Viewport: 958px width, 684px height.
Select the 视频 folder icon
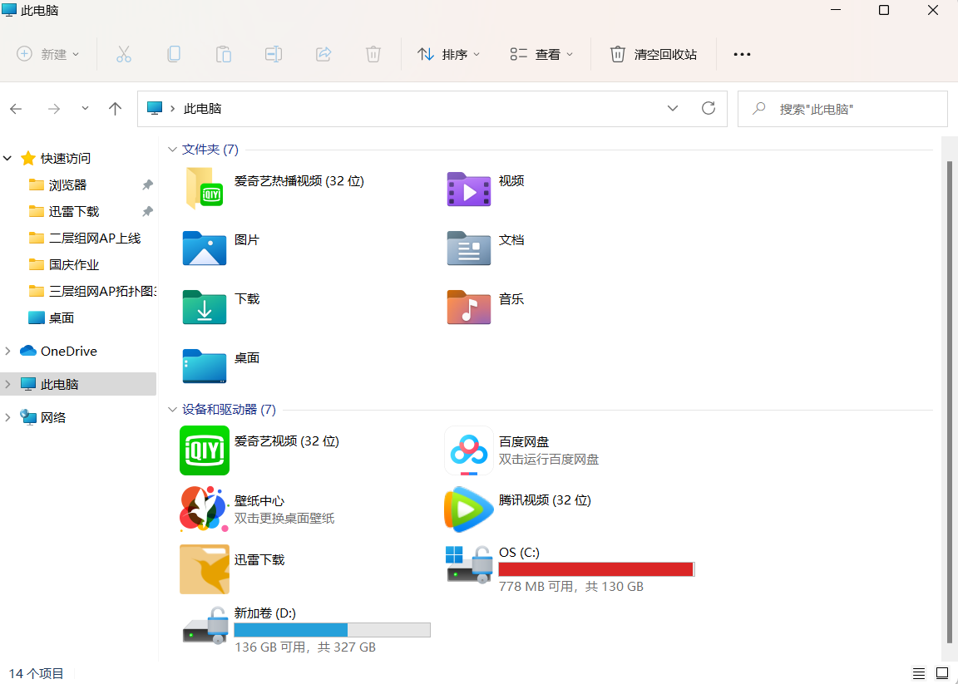tap(469, 189)
